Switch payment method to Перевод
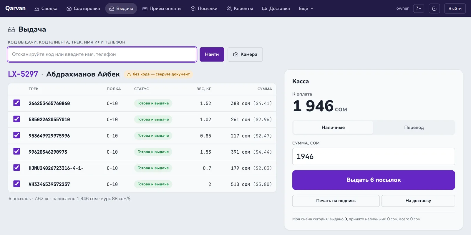 pos(414,127)
